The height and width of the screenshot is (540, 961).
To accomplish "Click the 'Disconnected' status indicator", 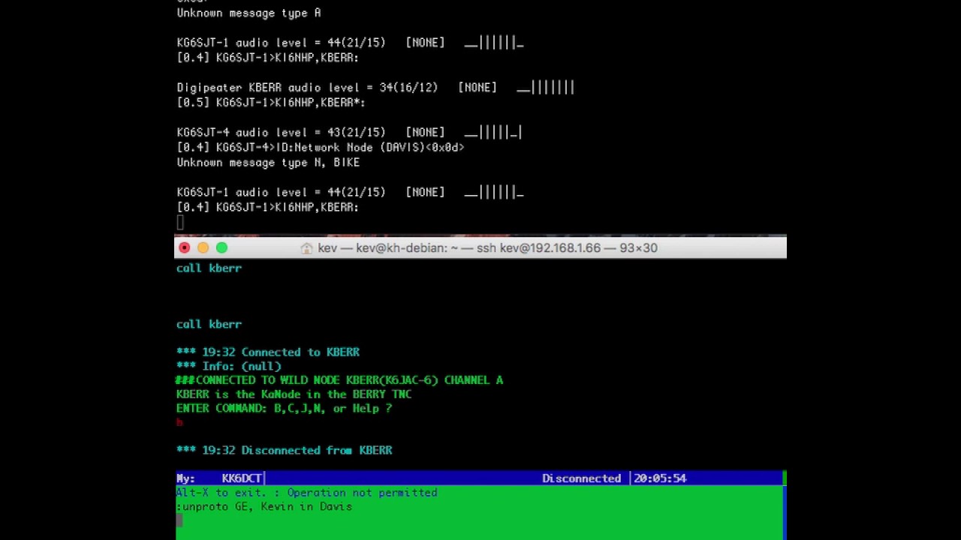I will 582,478.
